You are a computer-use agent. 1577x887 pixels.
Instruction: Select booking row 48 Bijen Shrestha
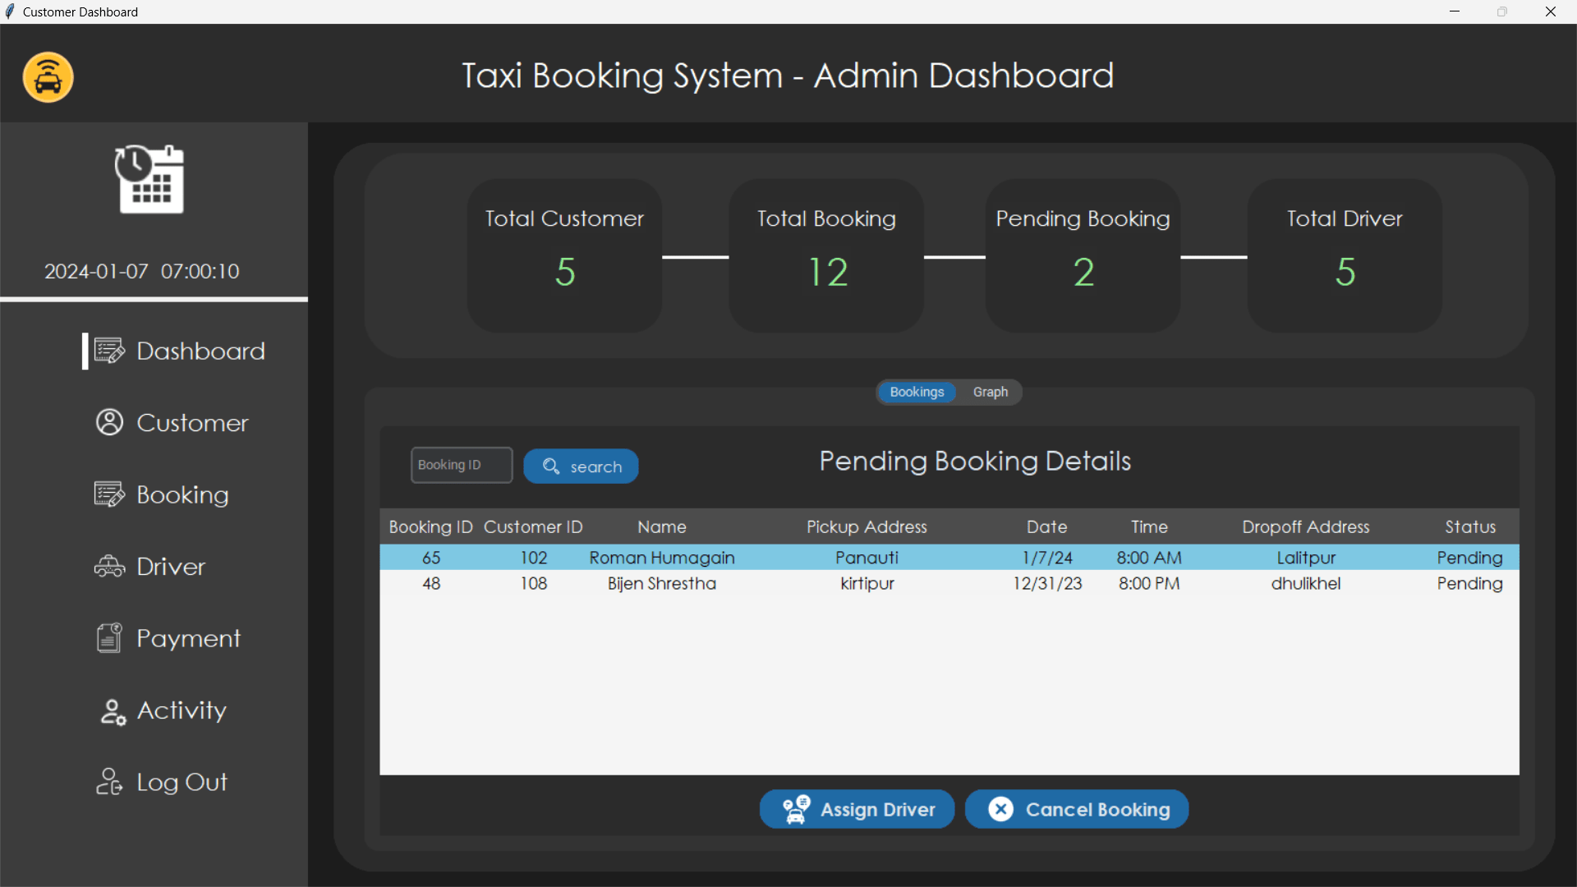coord(949,583)
